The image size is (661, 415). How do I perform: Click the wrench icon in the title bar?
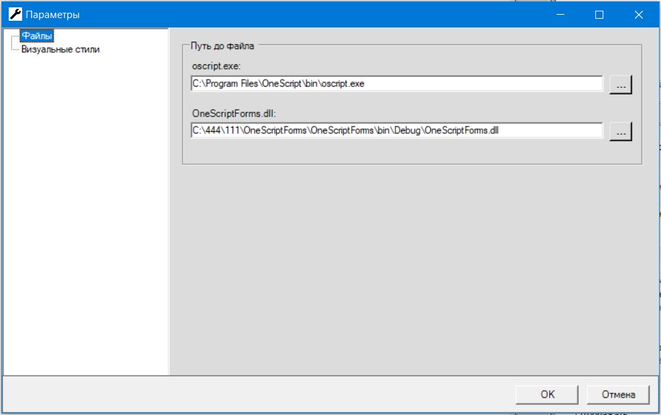pyautogui.click(x=15, y=14)
